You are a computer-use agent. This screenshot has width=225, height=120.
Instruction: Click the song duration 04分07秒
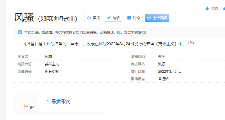tap(52, 71)
